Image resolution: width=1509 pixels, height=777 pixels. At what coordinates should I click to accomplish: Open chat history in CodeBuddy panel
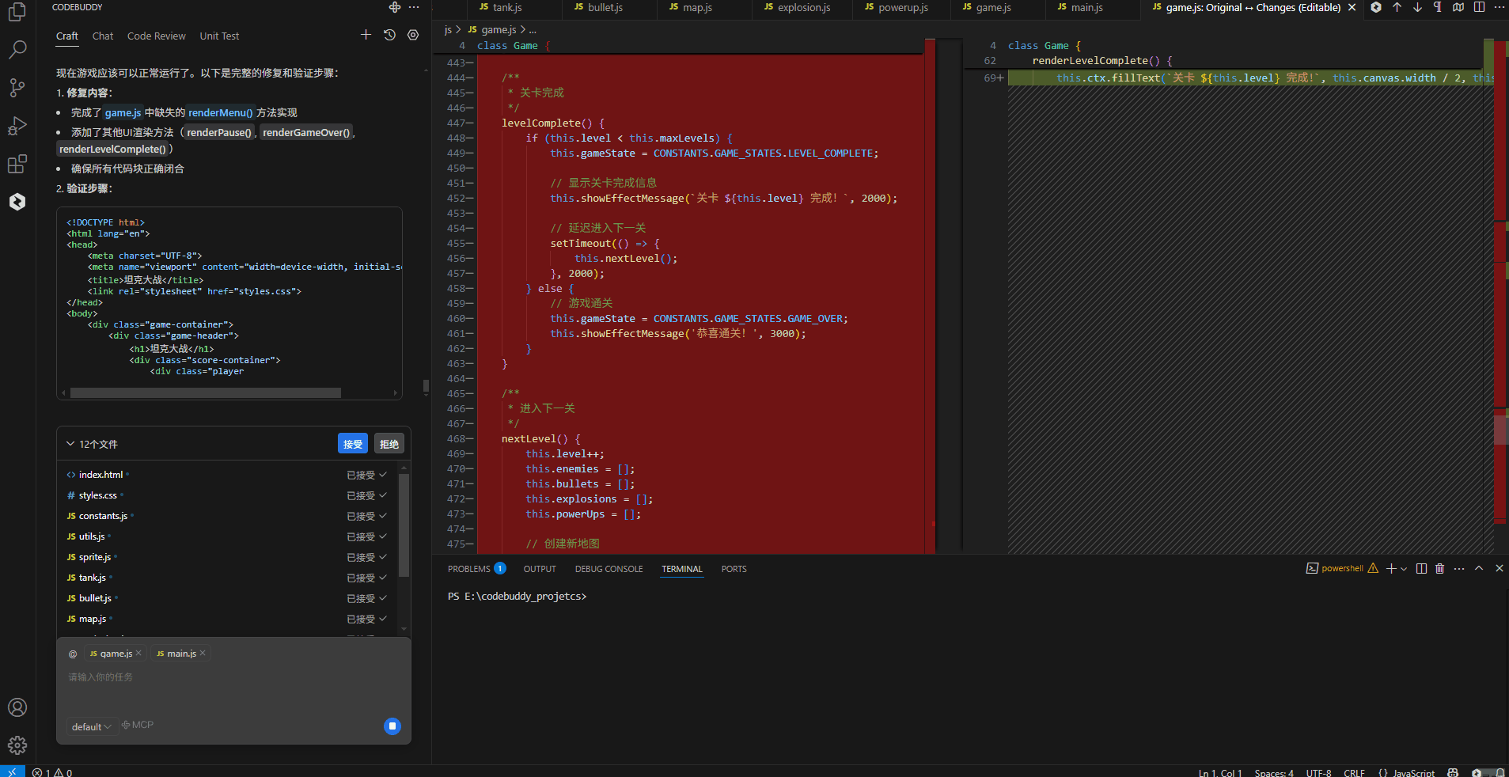pyautogui.click(x=389, y=35)
